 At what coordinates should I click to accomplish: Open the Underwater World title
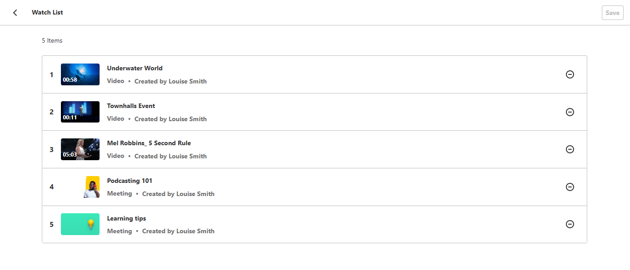(135, 68)
